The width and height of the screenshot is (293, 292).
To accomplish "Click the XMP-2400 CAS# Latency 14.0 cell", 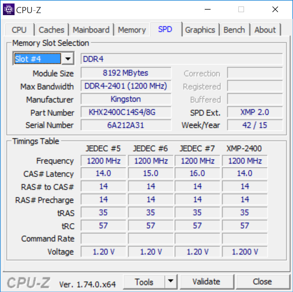I will coord(245,173).
